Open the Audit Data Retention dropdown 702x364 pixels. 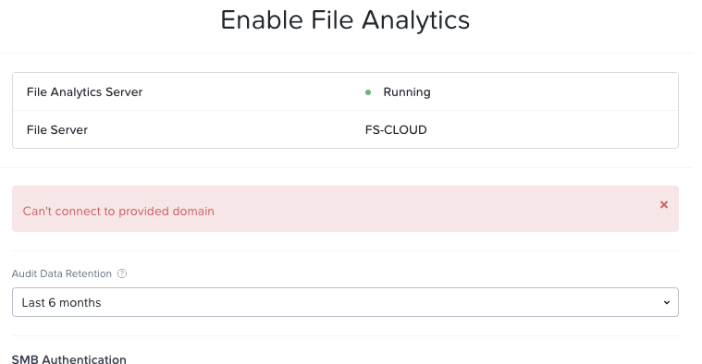coord(345,302)
